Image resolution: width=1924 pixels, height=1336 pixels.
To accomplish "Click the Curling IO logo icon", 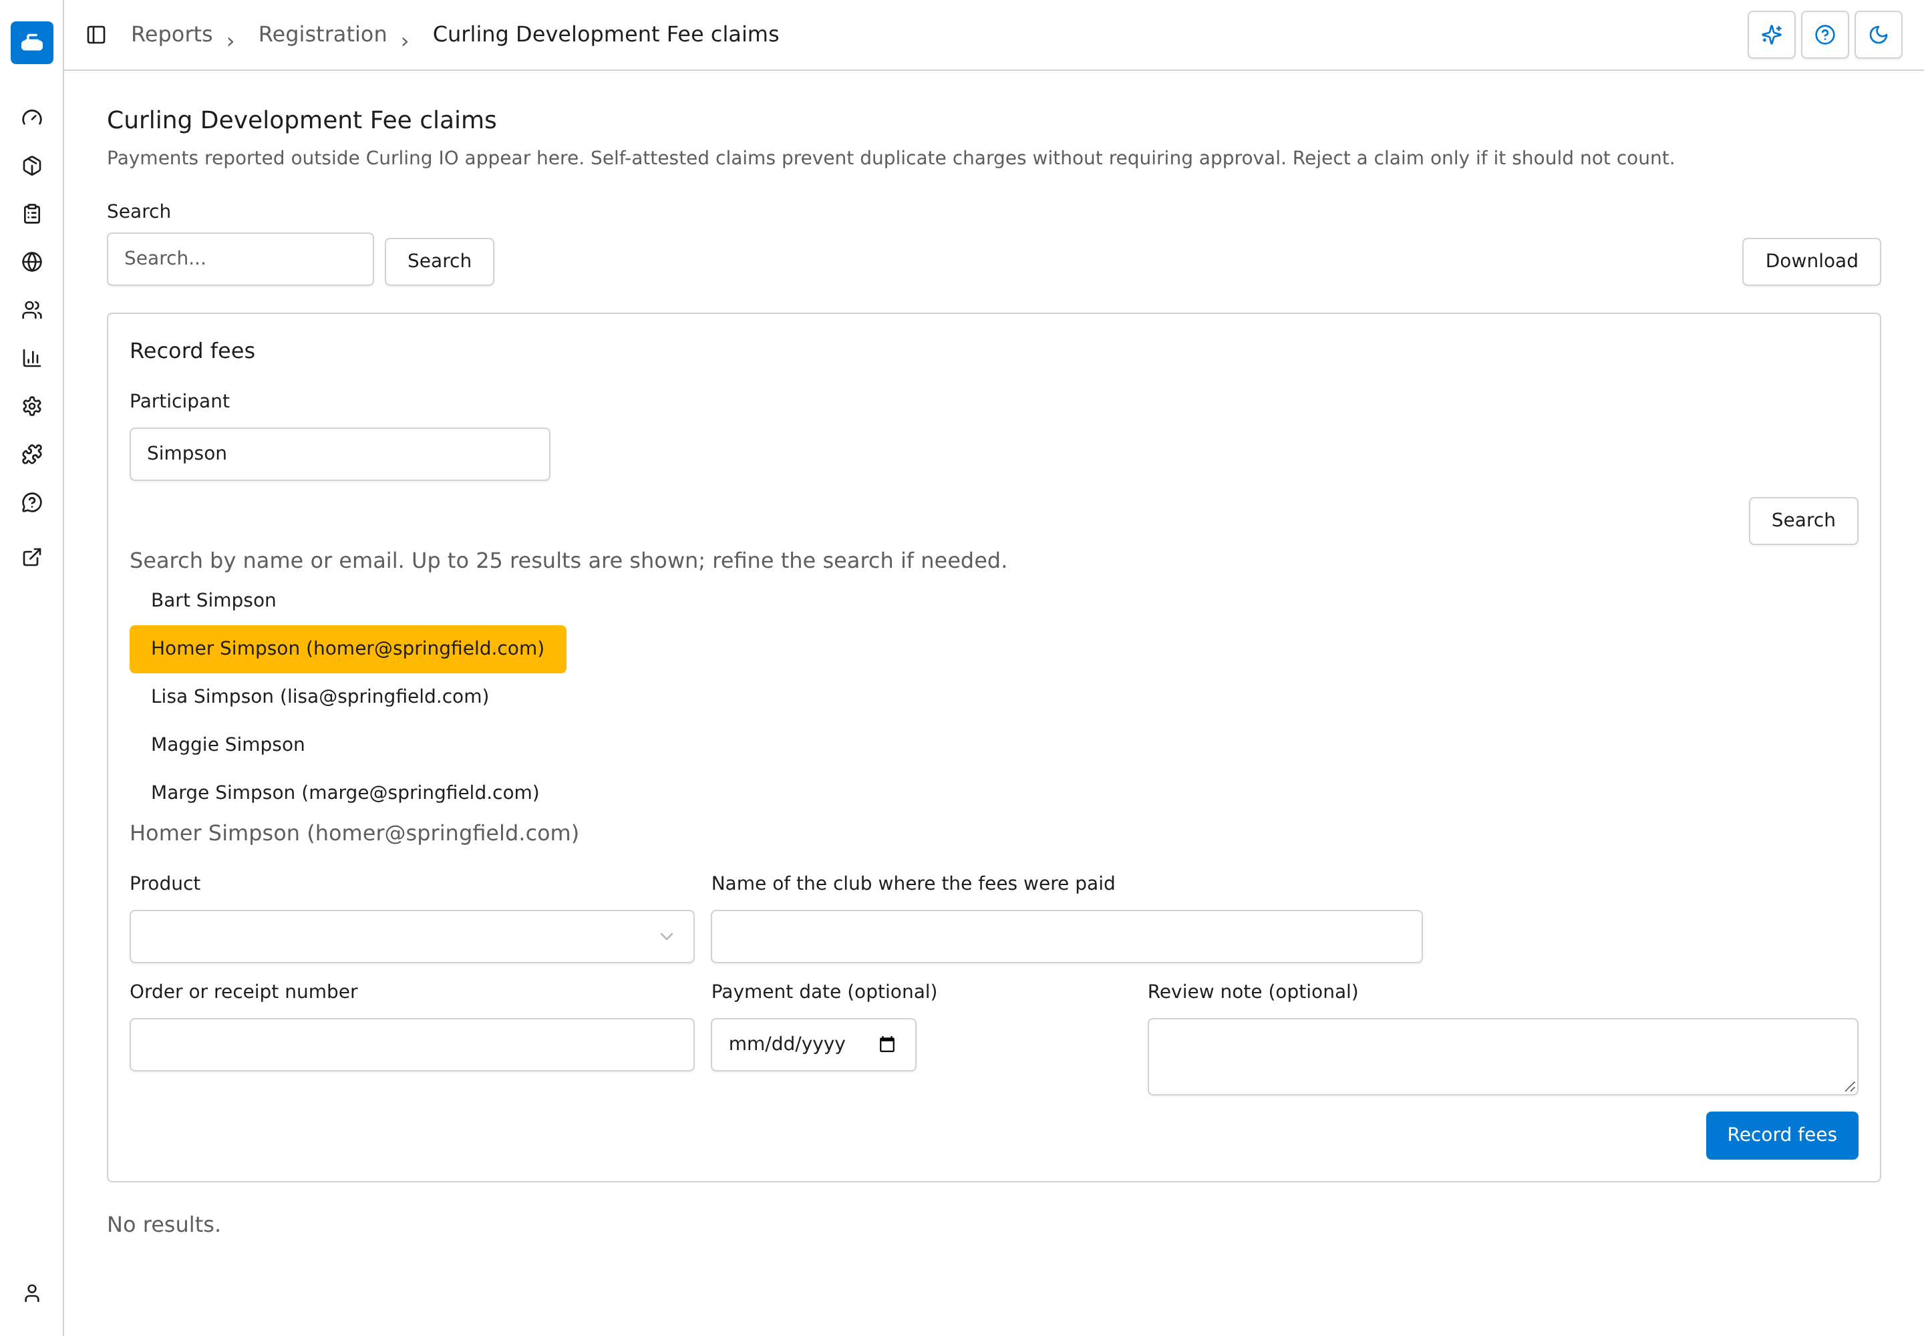I will point(32,42).
